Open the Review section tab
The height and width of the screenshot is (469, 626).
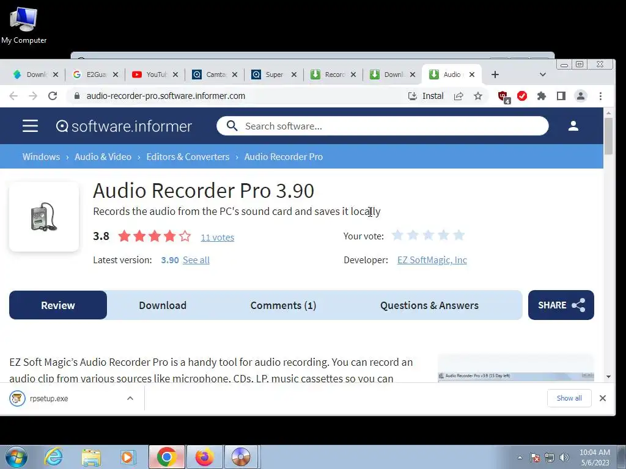point(58,305)
